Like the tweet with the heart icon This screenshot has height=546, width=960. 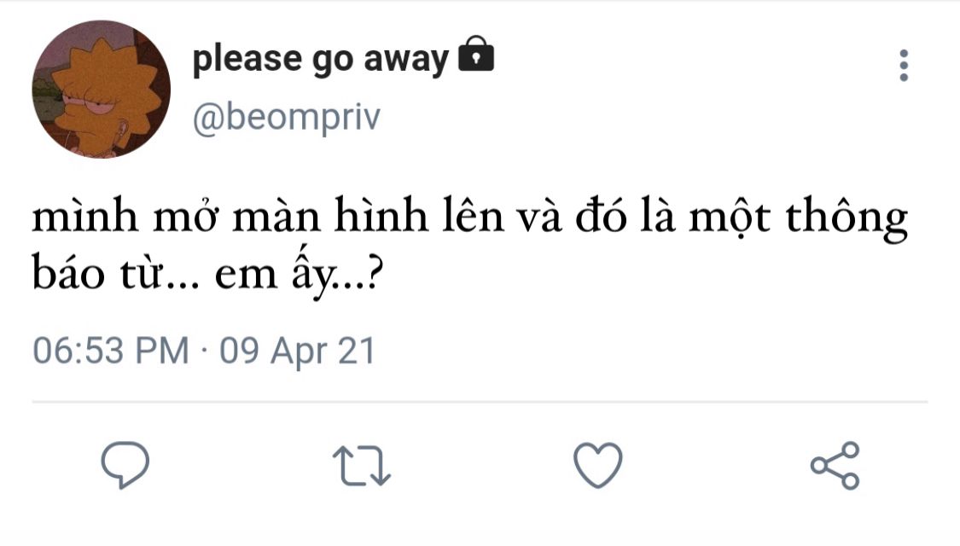[596, 465]
